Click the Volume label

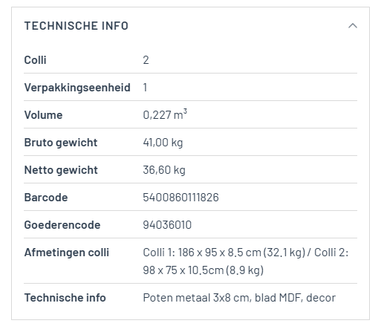43,115
